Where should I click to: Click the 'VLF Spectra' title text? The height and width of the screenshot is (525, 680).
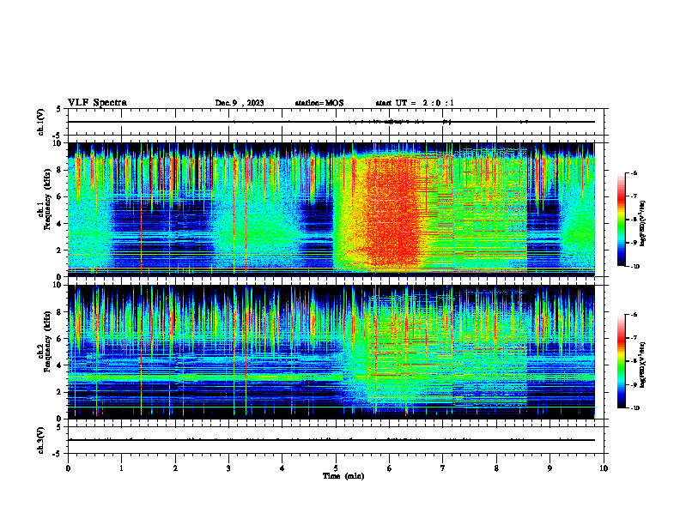point(97,103)
